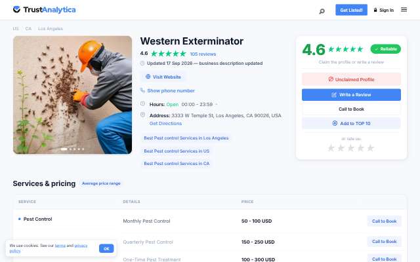Click the '50 - 100 USD' price
Image resolution: width=420 pixels, height=262 pixels.
(x=257, y=221)
